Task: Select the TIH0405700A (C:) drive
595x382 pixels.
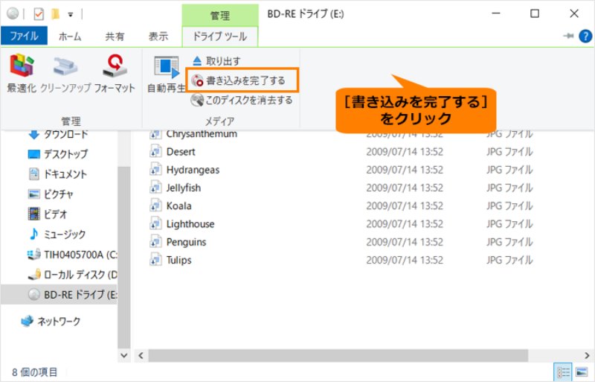Action: point(72,254)
